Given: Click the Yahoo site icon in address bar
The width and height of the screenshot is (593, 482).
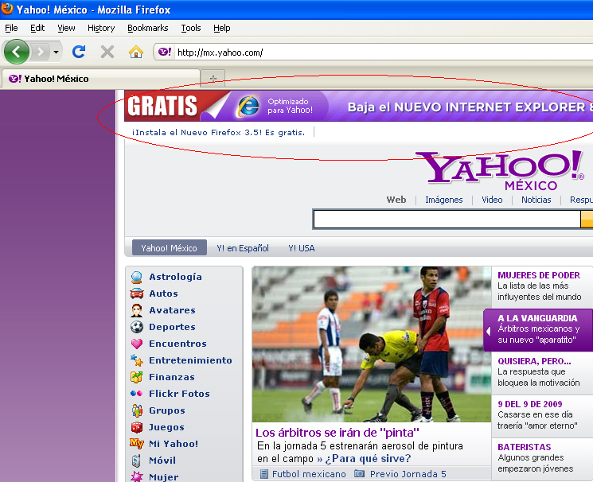Looking at the screenshot, I should 165,52.
